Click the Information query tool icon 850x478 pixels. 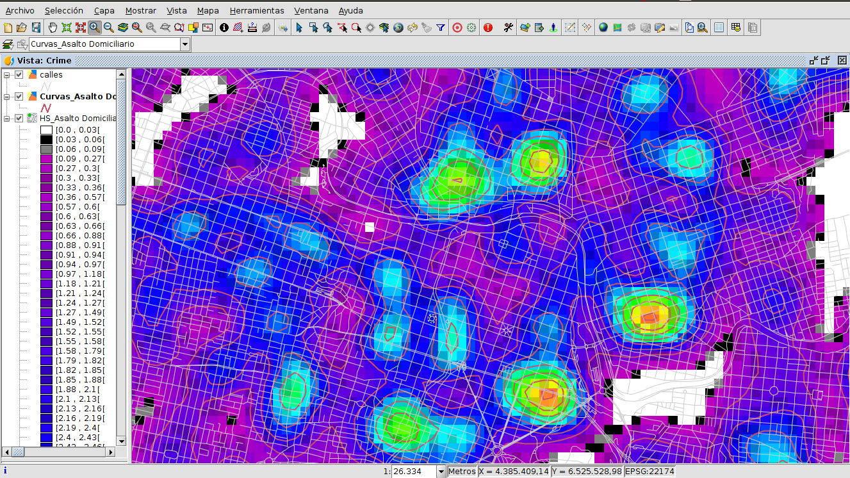point(224,28)
